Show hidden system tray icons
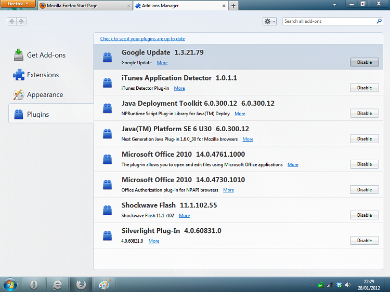This screenshot has width=390, height=292. (x=311, y=285)
